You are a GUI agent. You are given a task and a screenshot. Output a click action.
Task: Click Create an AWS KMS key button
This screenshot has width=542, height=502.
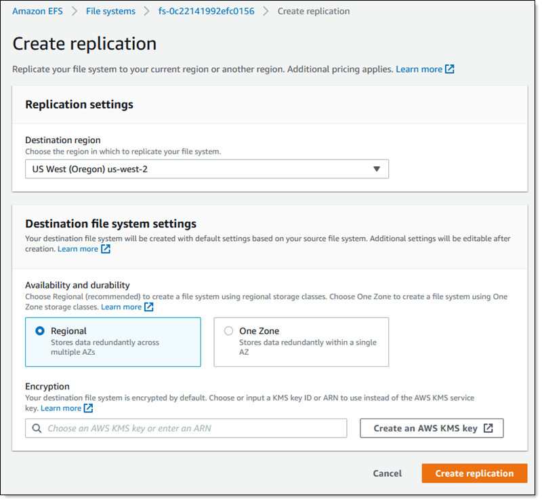pos(432,429)
